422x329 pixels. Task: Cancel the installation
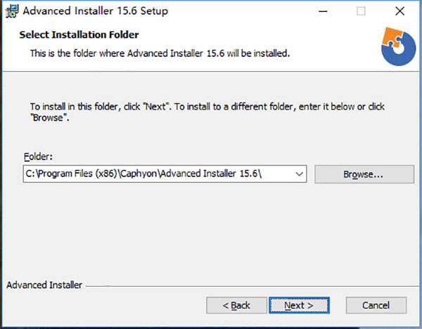[x=376, y=305]
